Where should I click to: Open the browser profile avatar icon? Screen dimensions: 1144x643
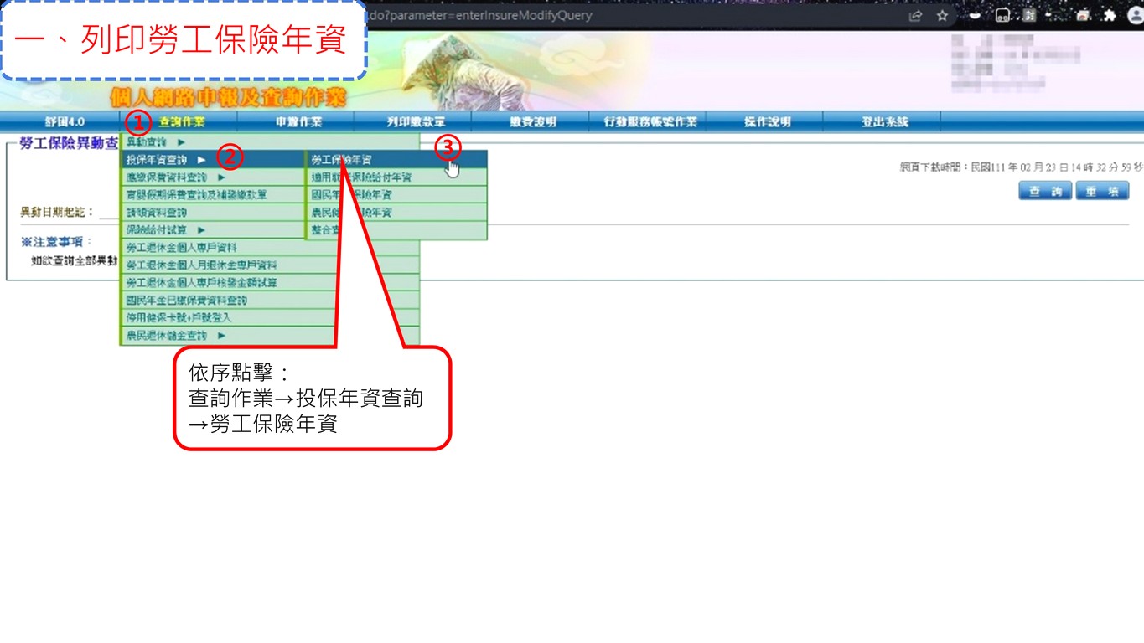[1136, 15]
